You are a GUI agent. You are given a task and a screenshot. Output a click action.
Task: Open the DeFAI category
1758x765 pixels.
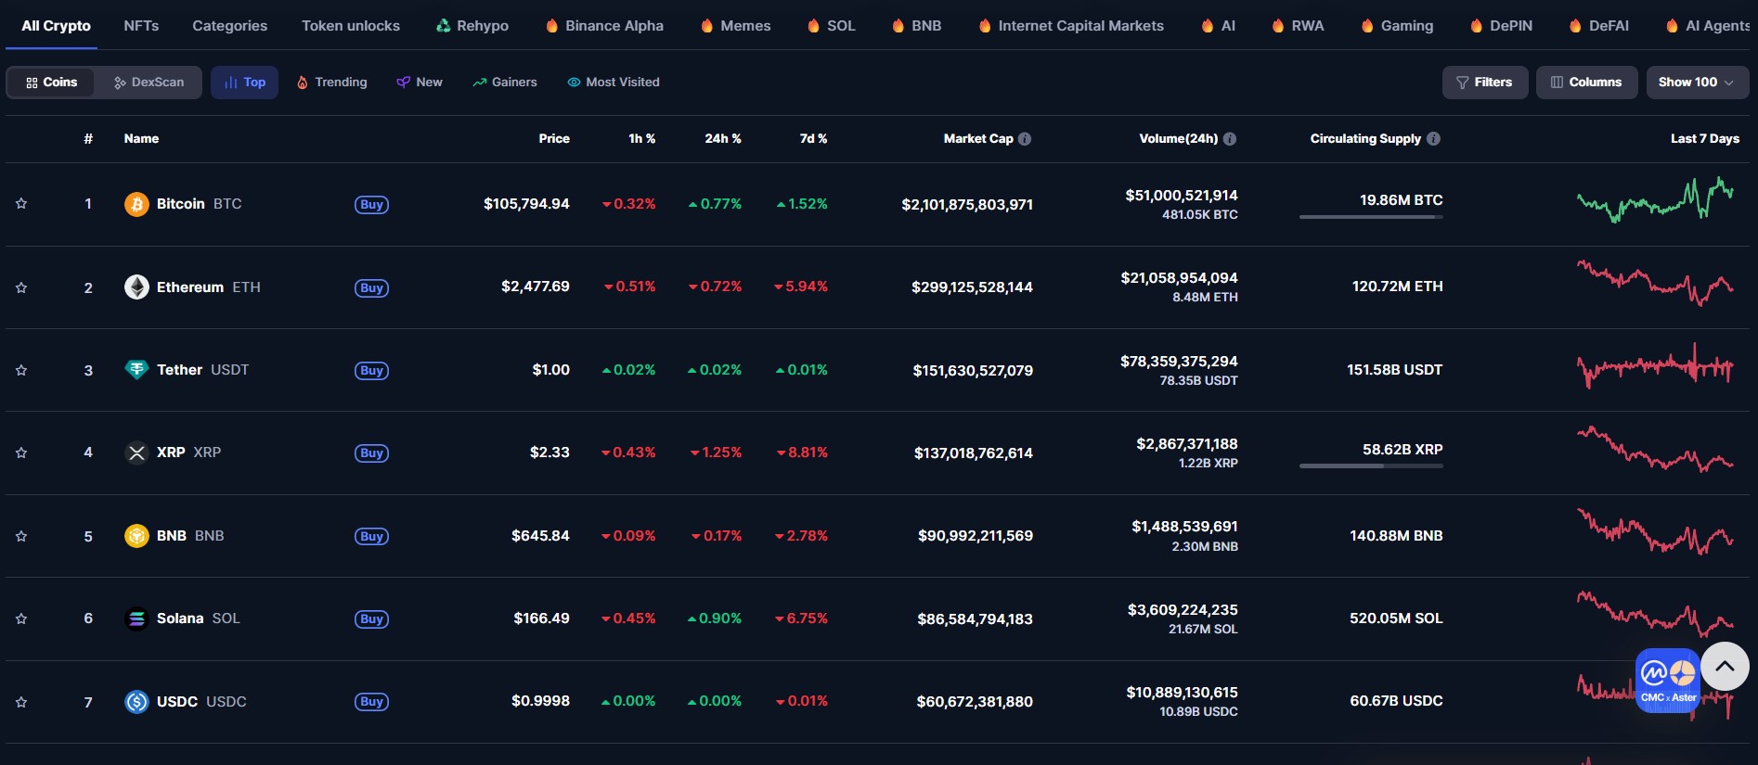click(x=1598, y=26)
